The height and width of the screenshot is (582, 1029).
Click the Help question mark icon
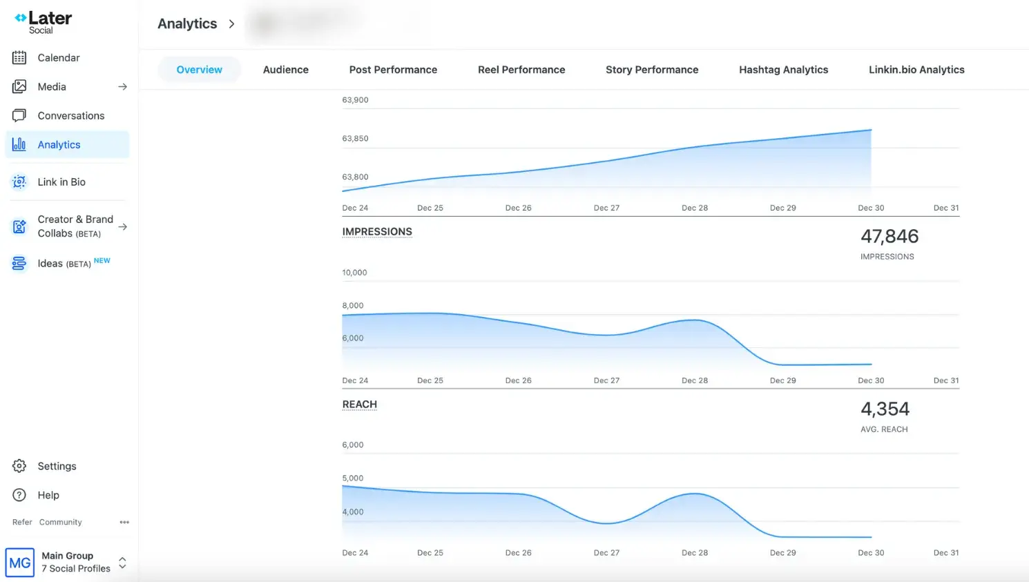pyautogui.click(x=19, y=495)
